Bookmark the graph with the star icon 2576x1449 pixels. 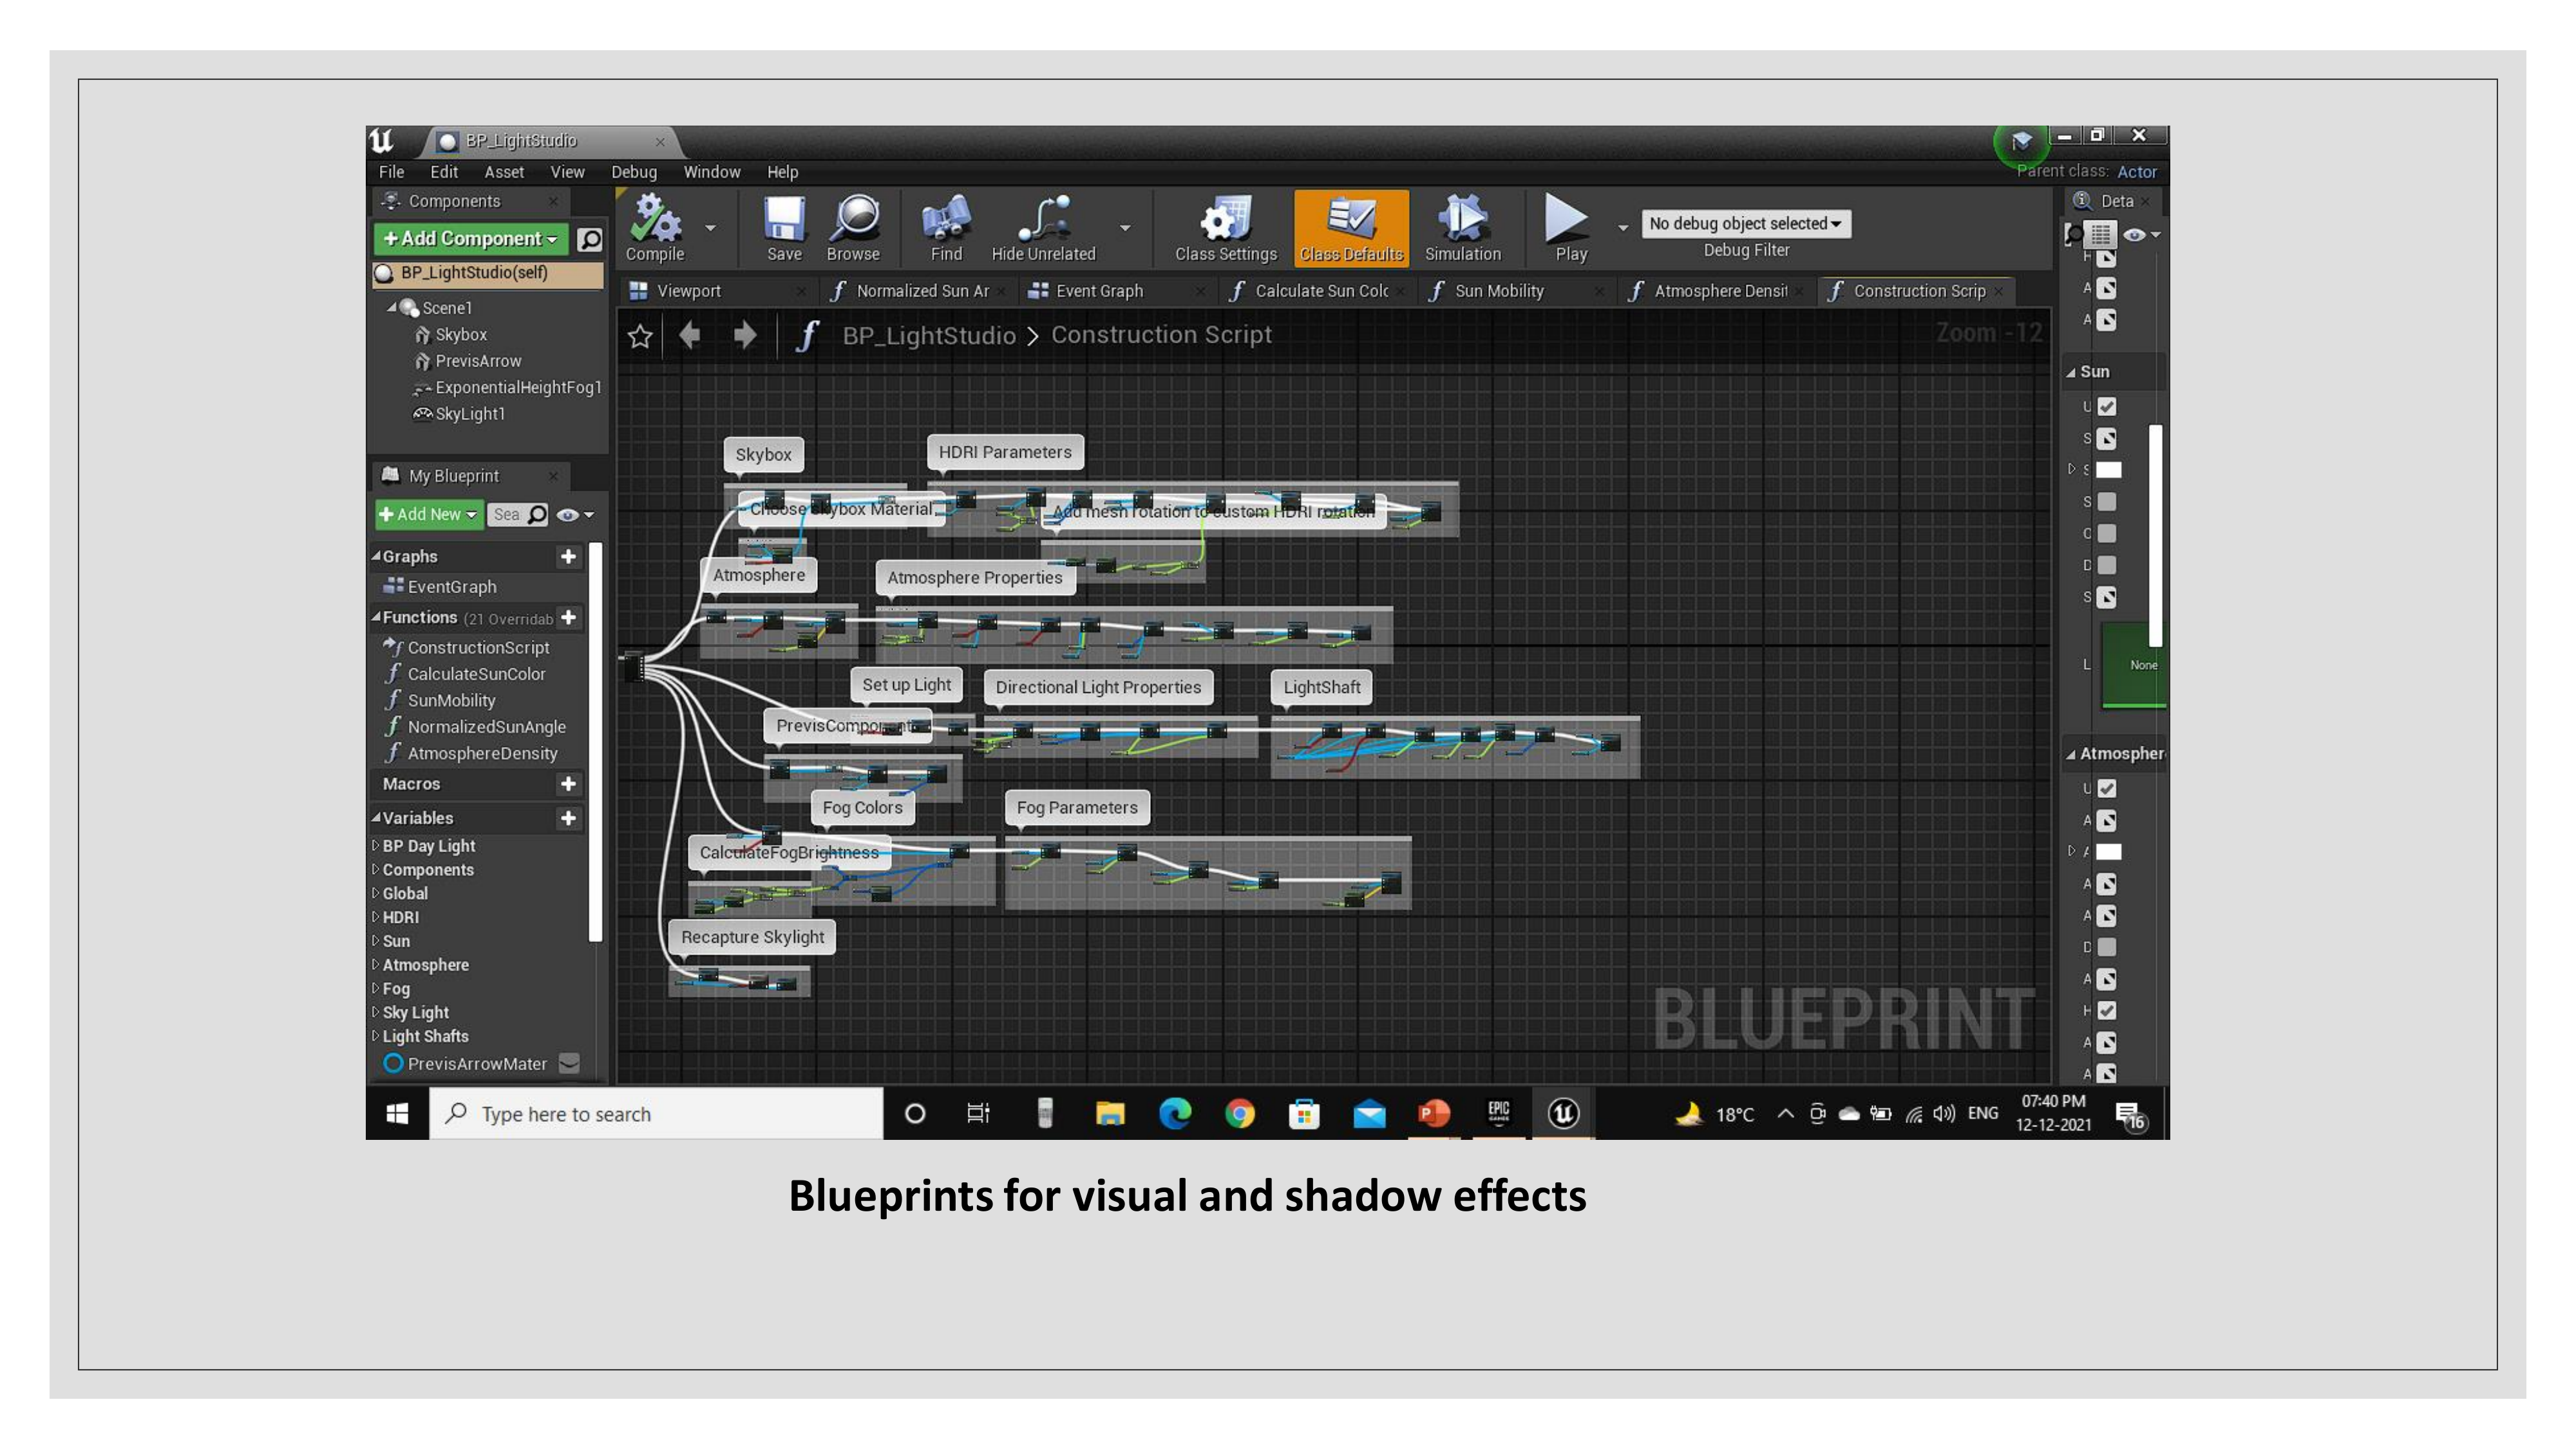(640, 336)
